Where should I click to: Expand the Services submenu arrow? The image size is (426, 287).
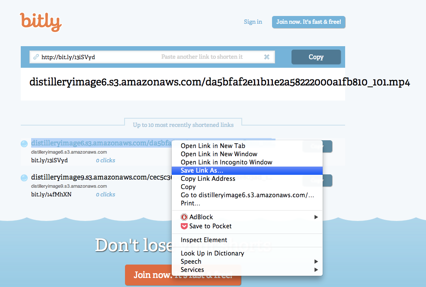tap(316, 270)
